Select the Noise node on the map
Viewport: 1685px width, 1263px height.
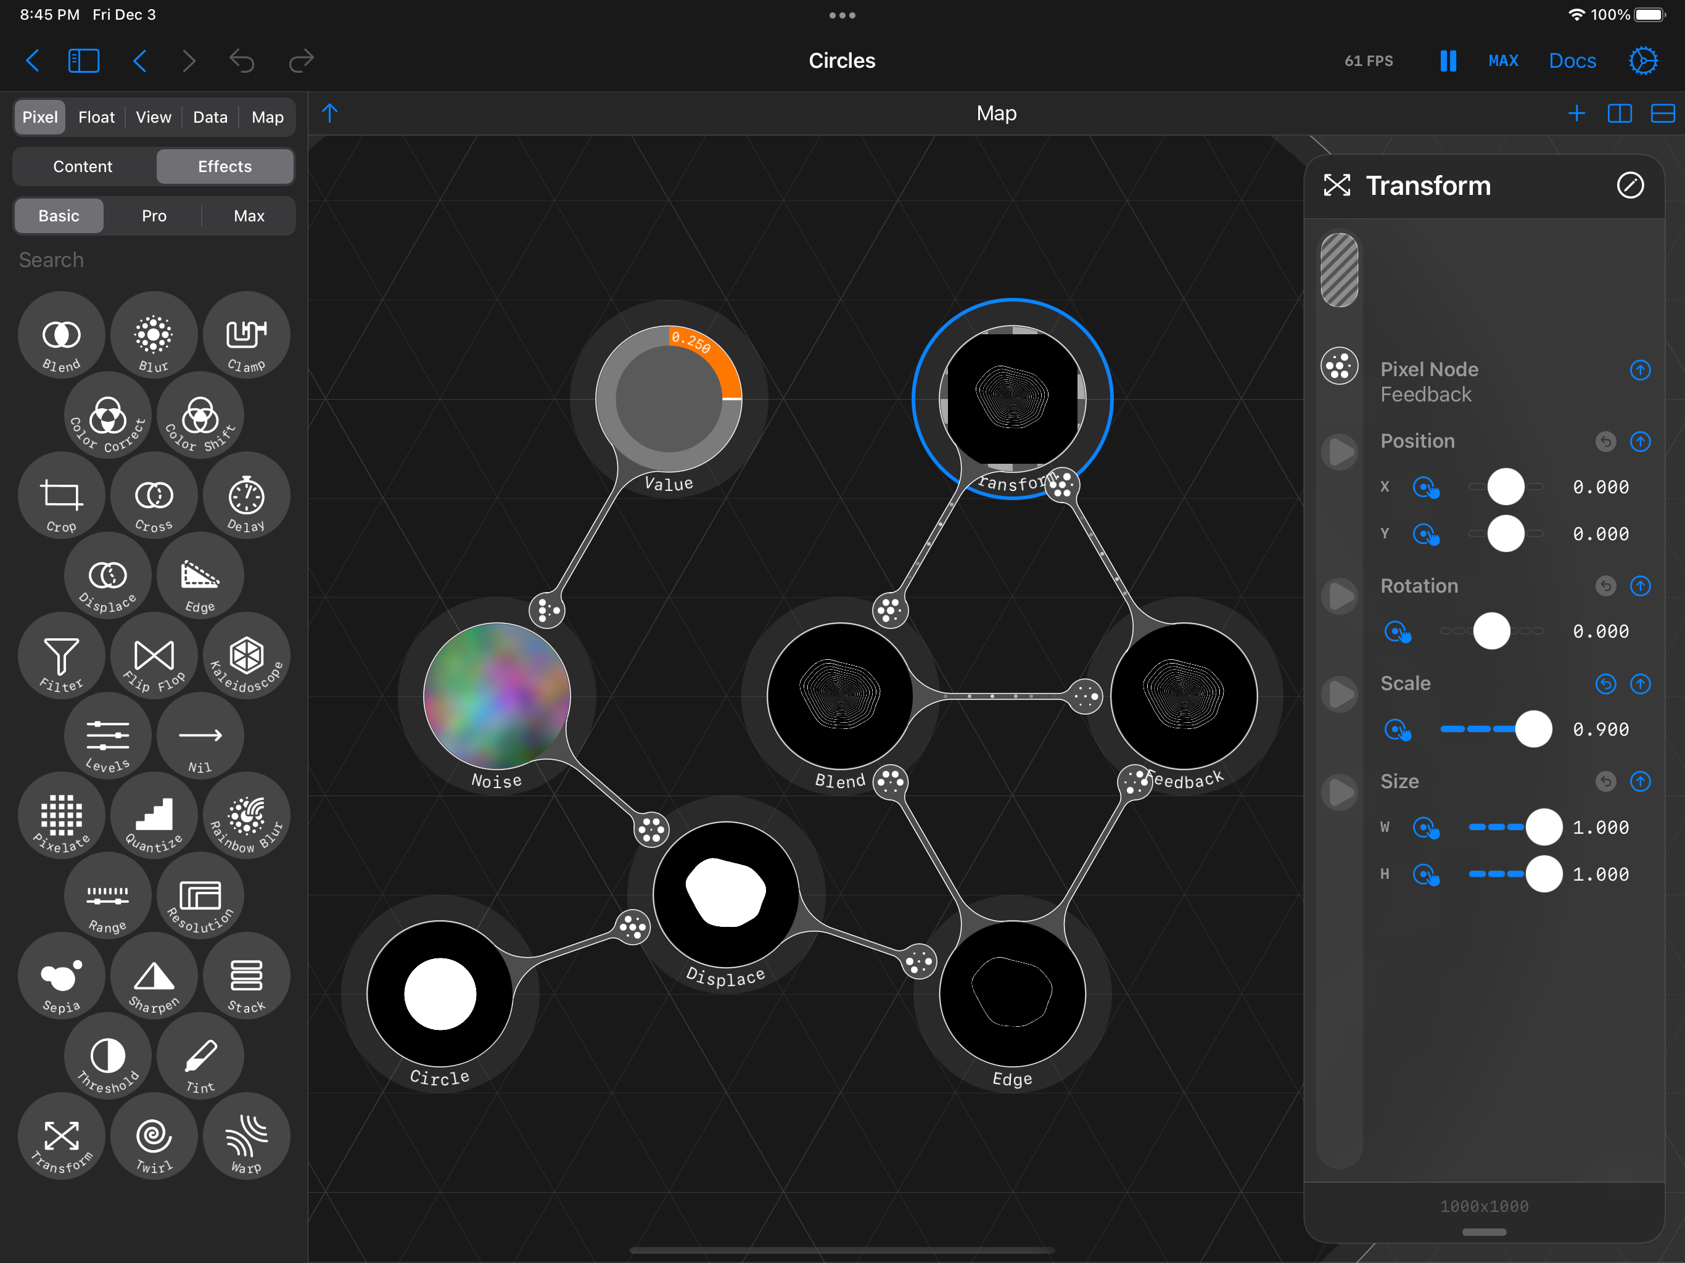(x=496, y=696)
